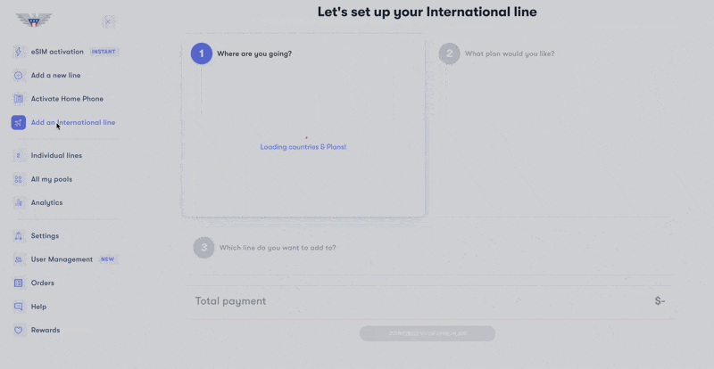Click the Individual lines count icon
714x369 pixels.
(x=18, y=155)
